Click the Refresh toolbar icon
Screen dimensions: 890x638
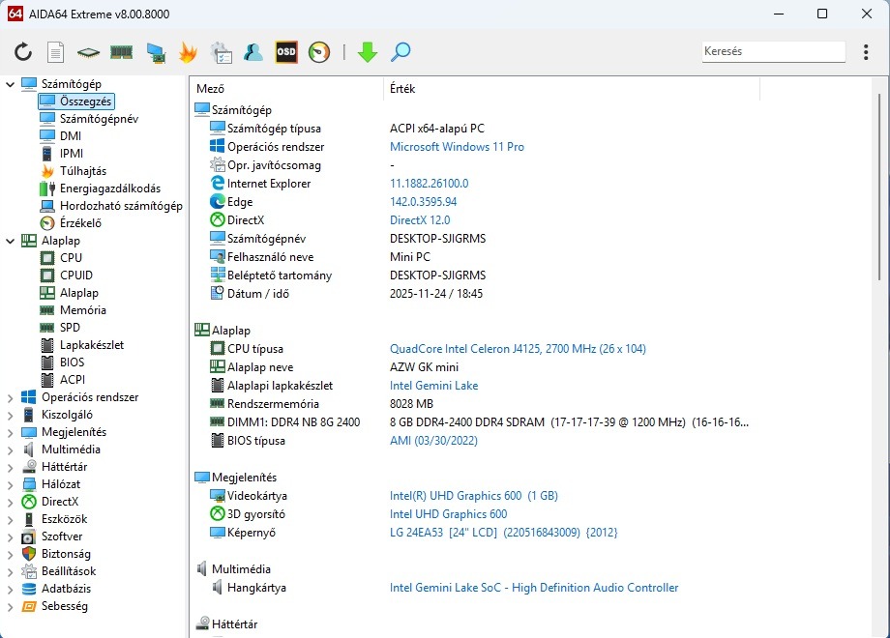click(23, 52)
